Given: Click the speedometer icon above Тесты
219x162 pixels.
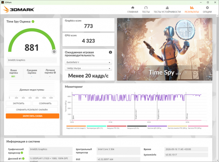Looking at the screenshot, I should coord(146,8).
